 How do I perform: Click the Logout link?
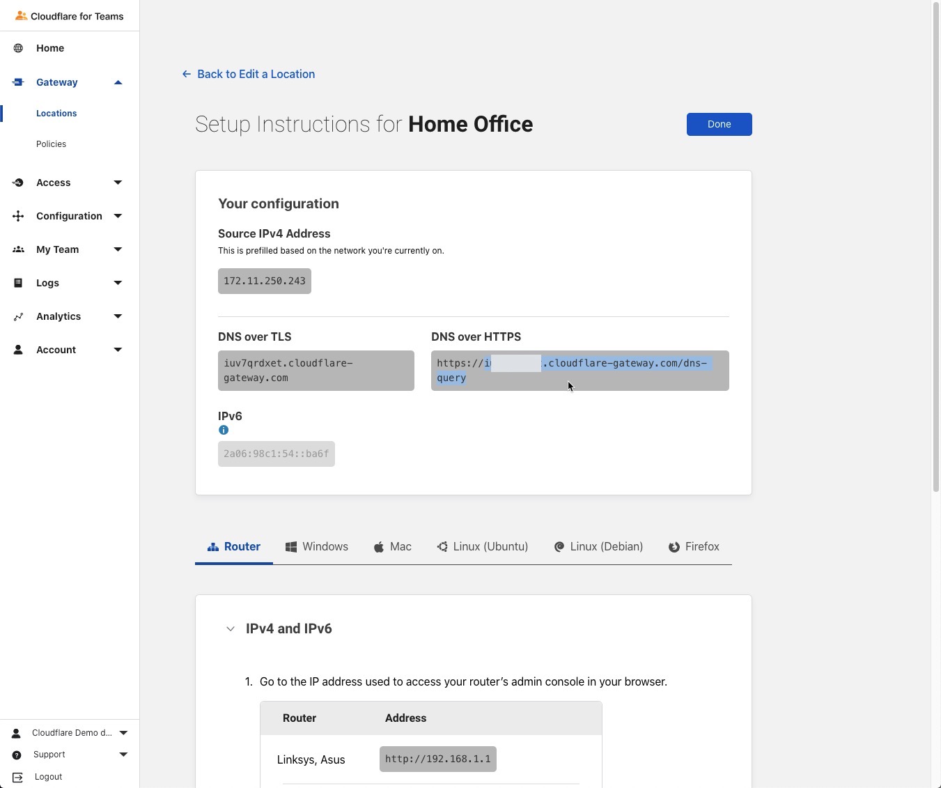[48, 777]
